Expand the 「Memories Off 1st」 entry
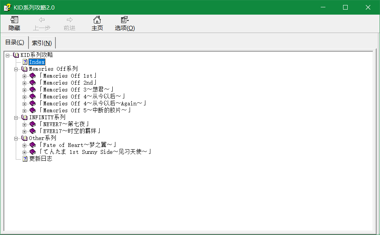 [x=24, y=76]
